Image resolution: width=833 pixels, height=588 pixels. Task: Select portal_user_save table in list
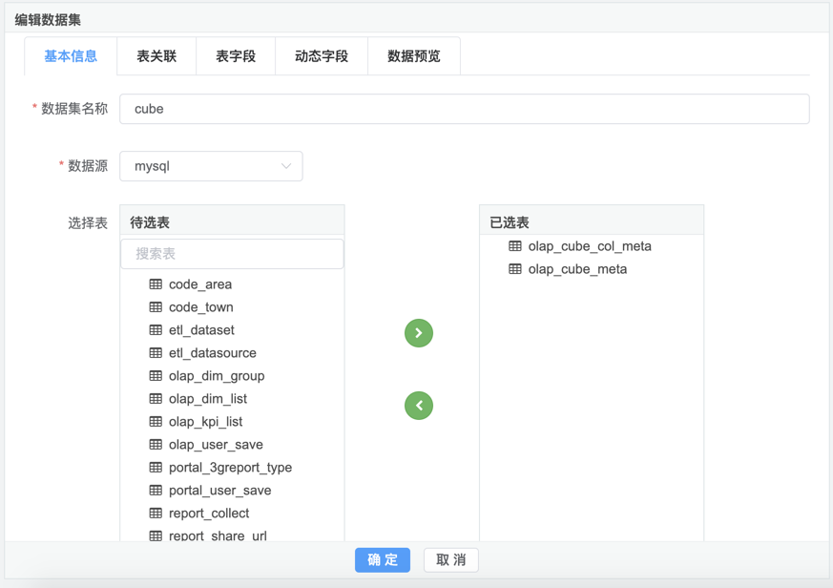pos(219,491)
